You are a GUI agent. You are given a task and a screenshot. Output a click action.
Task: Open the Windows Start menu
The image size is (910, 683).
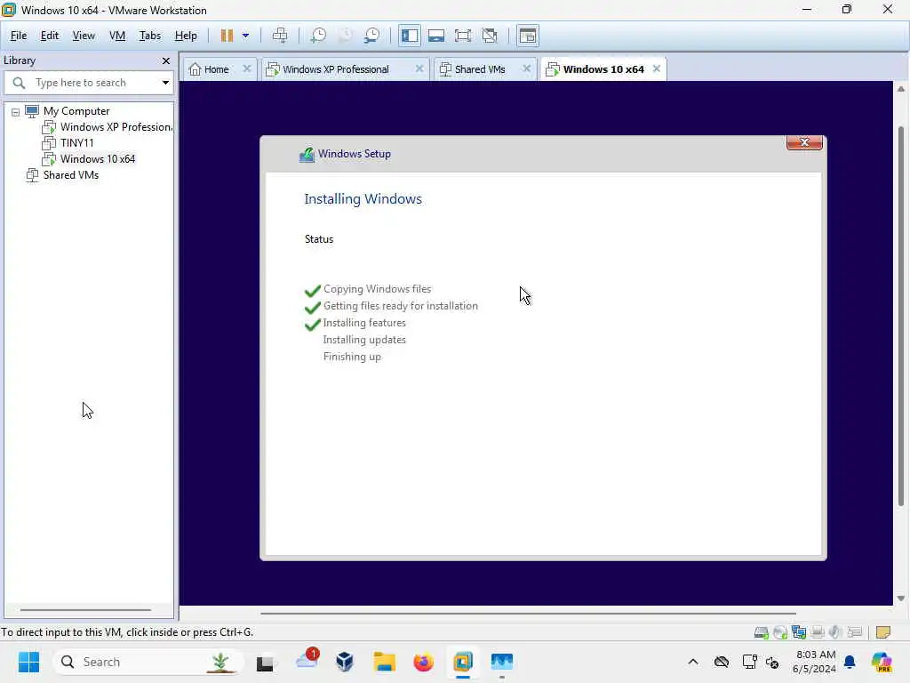28,662
